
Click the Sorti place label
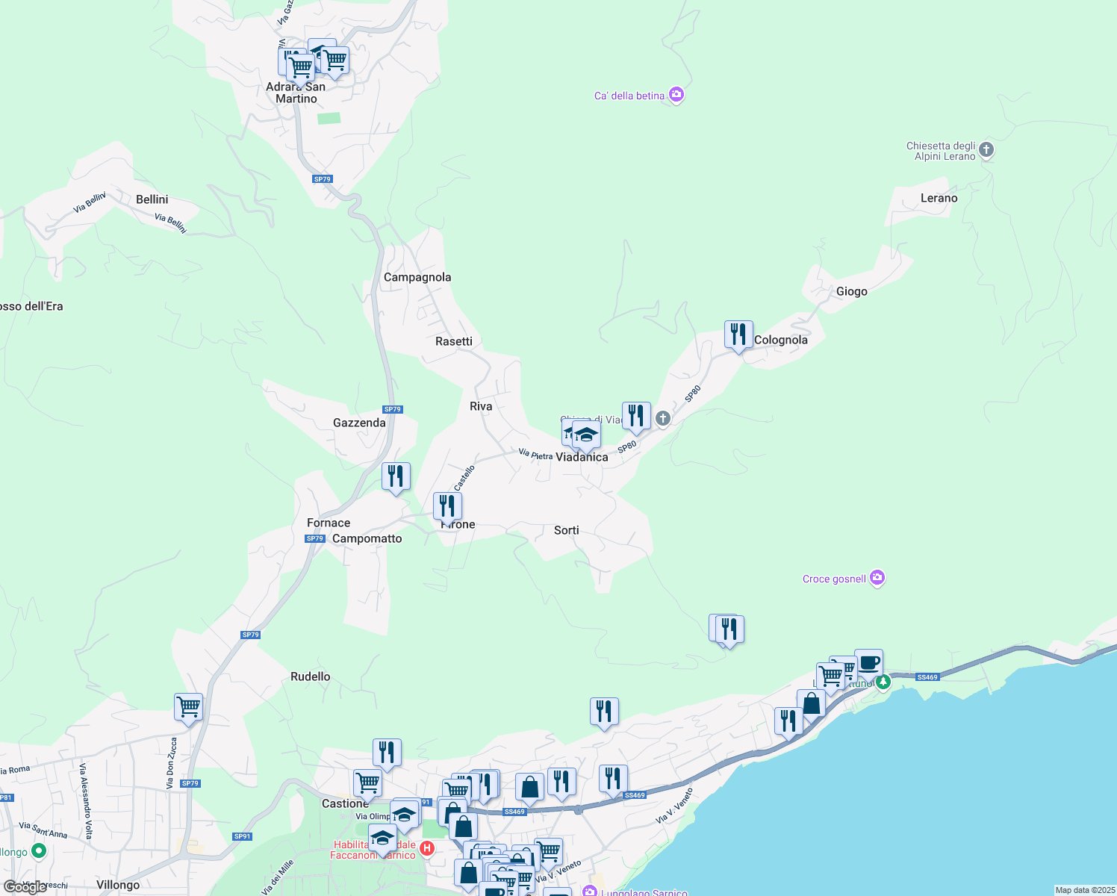coord(567,530)
